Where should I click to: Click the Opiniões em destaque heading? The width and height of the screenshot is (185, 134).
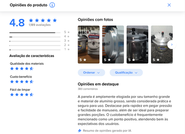point(98,84)
